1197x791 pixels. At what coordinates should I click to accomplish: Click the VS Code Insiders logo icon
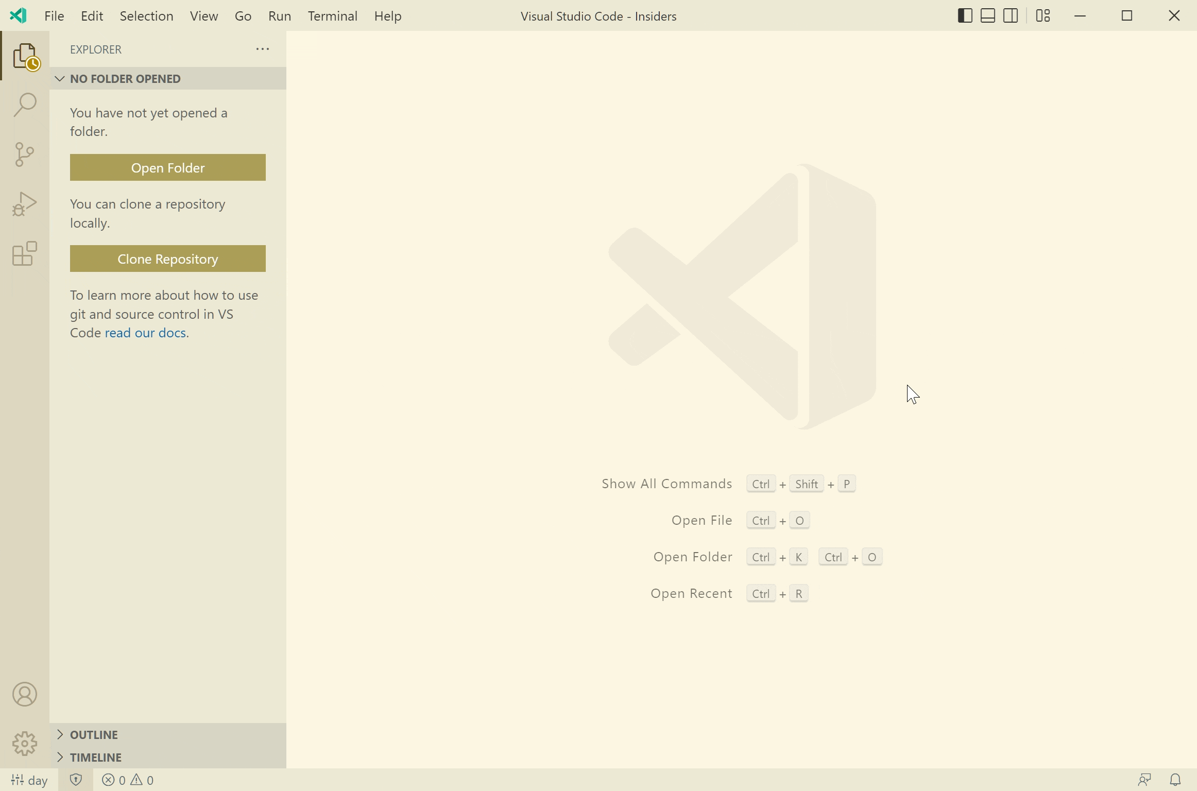point(18,16)
